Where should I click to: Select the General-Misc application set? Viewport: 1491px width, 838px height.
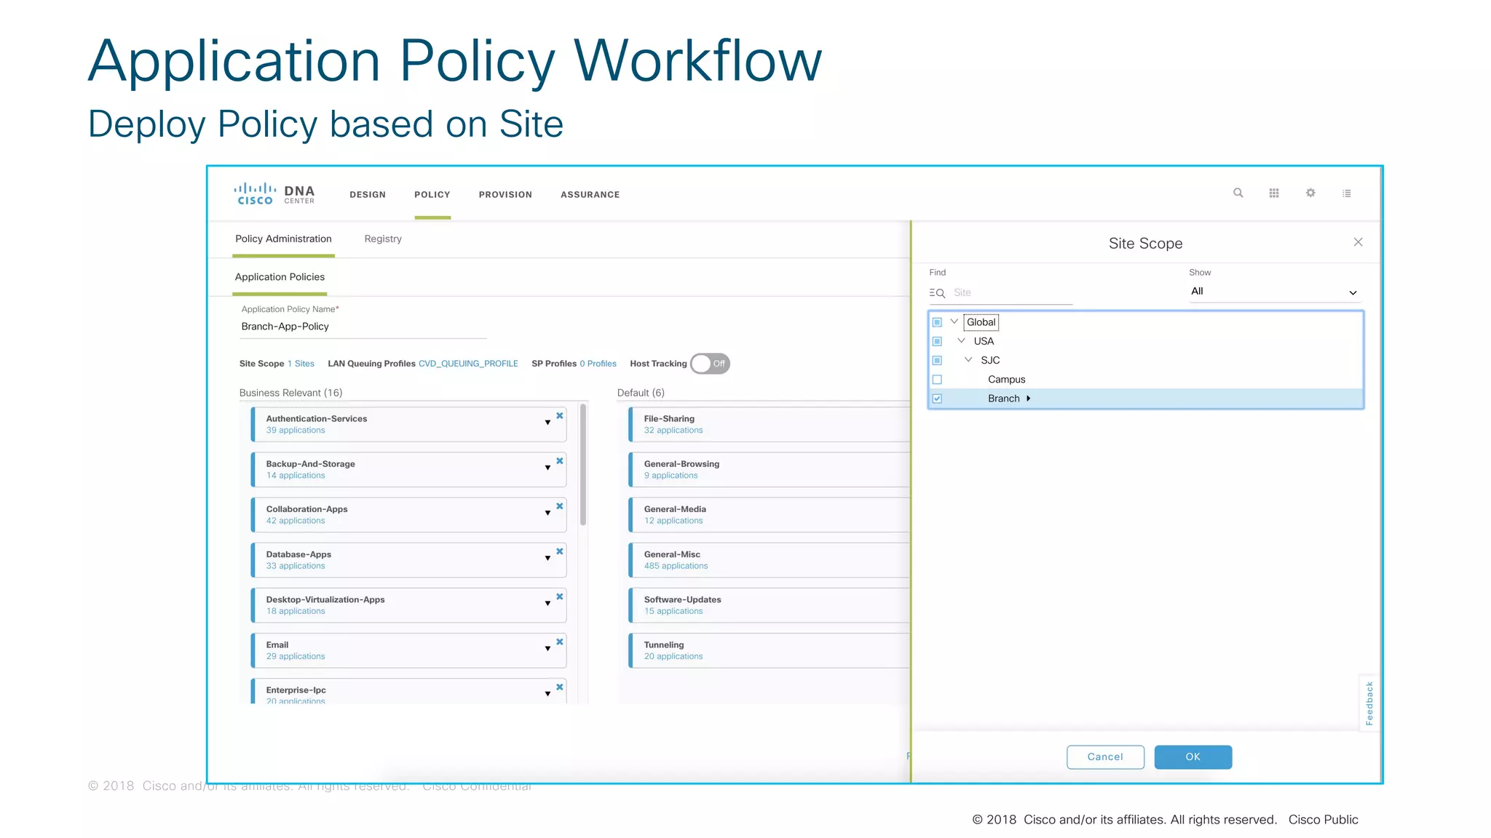pyautogui.click(x=769, y=560)
